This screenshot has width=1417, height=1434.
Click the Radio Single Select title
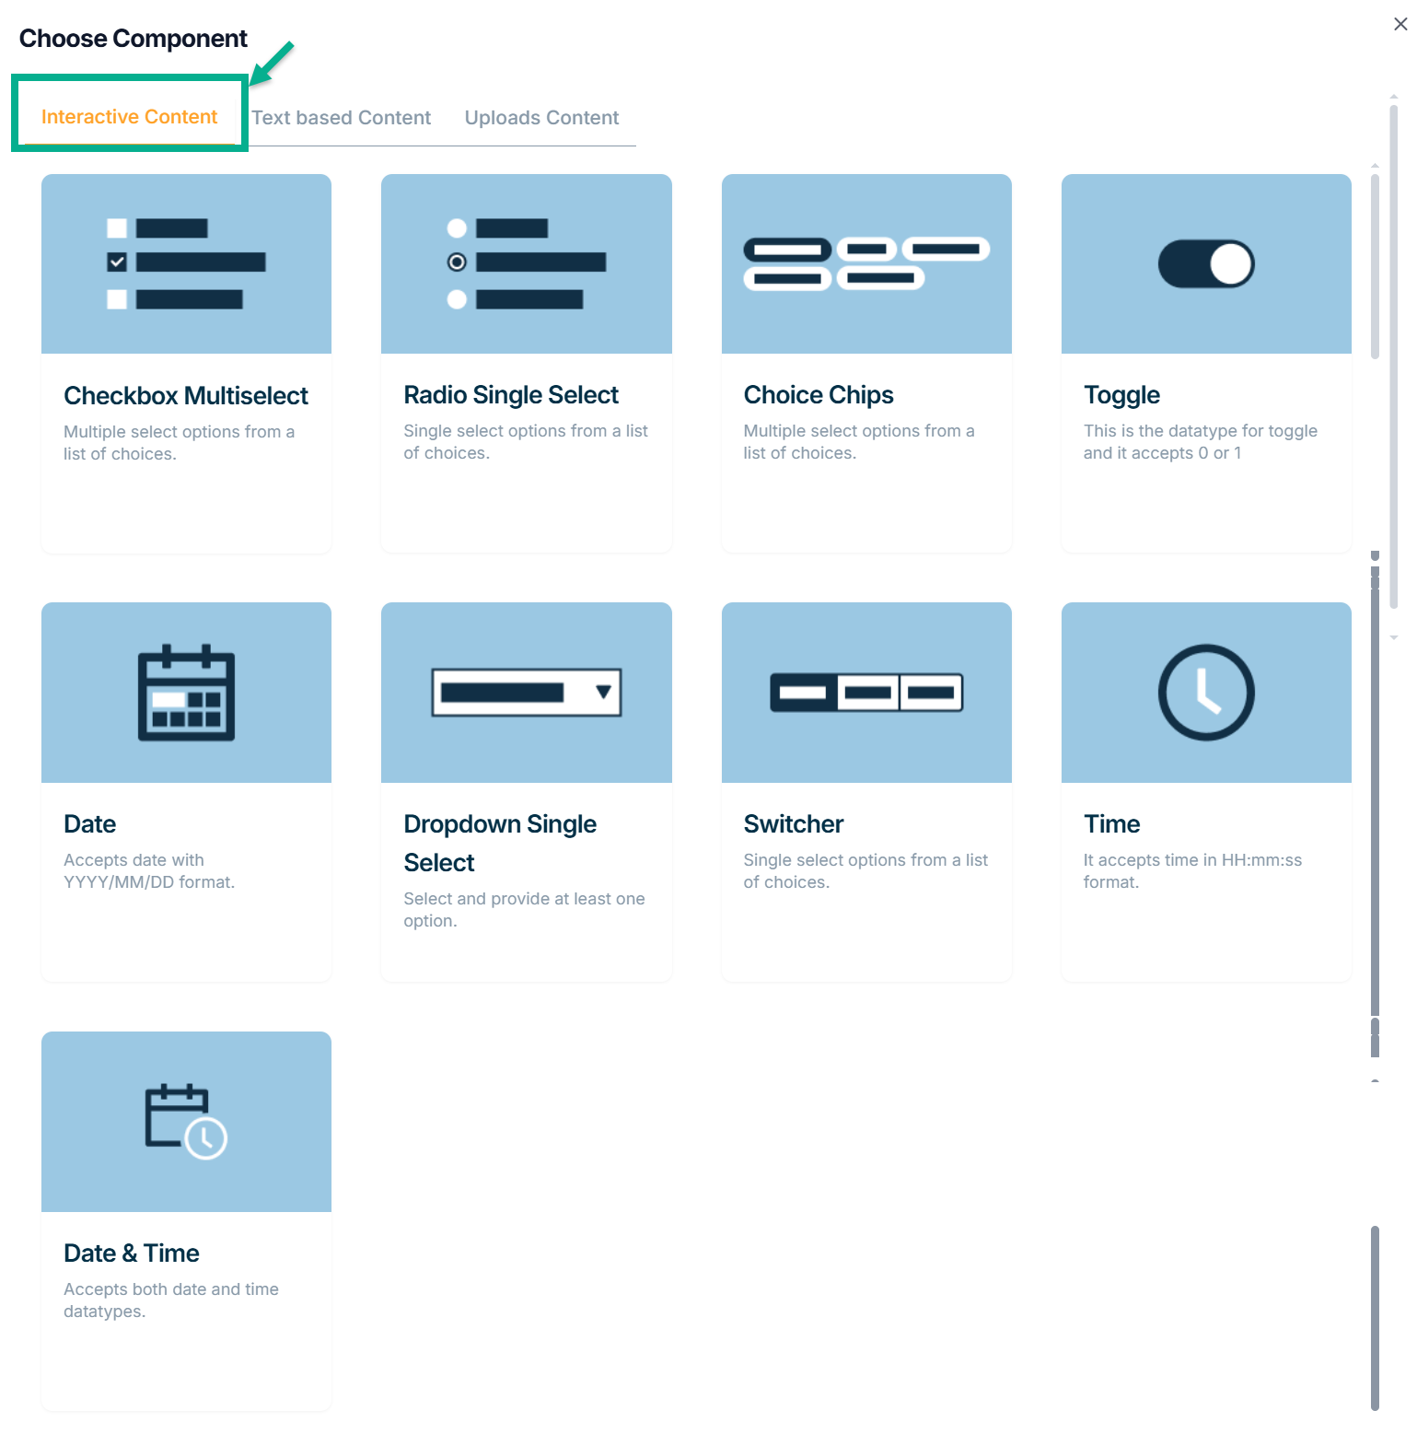[x=511, y=395]
